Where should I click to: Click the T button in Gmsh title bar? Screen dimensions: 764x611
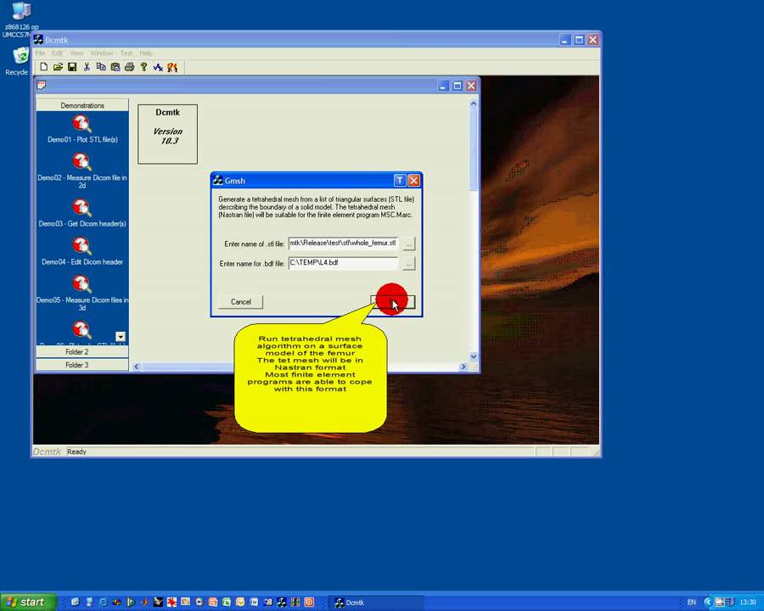point(400,181)
